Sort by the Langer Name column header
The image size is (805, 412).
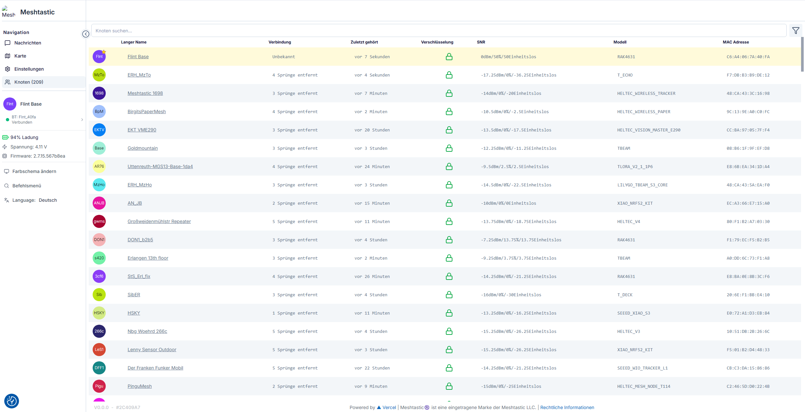pos(134,42)
